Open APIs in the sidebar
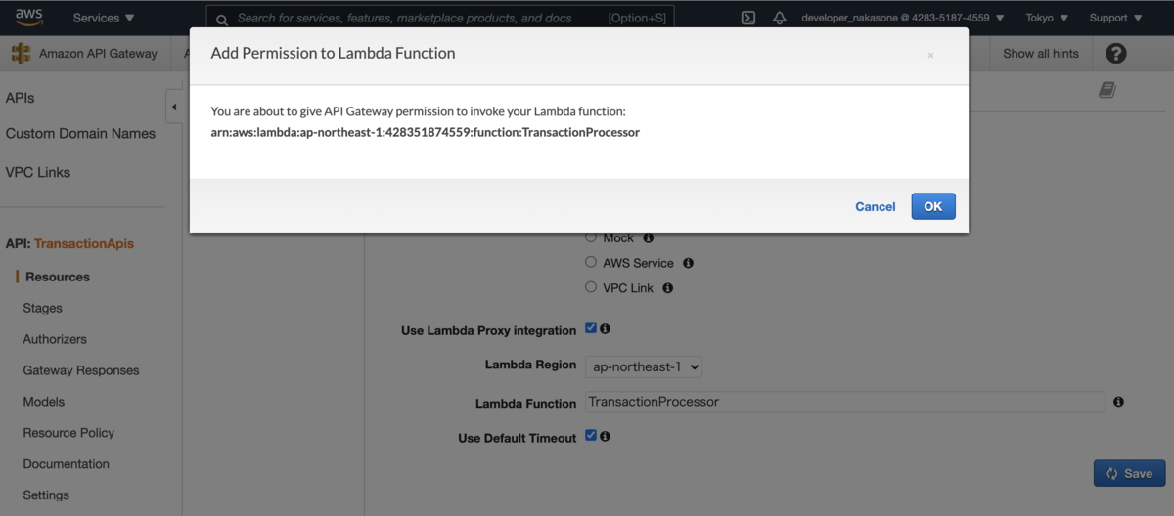1174x516 pixels. 20,98
